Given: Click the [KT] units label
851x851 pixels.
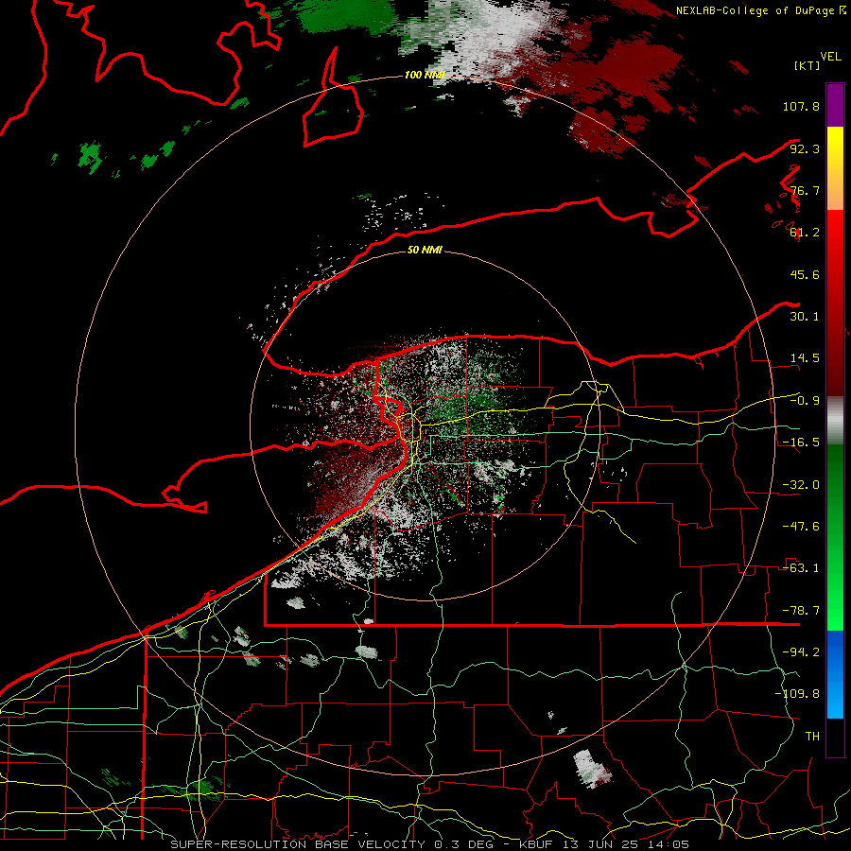Looking at the screenshot, I should (807, 65).
